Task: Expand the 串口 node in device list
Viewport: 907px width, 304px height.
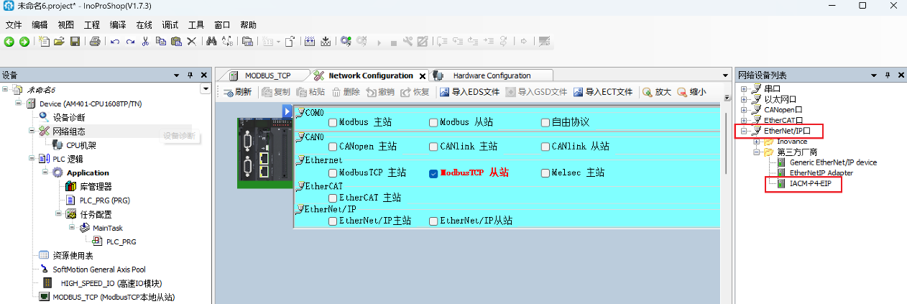Action: 744,89
